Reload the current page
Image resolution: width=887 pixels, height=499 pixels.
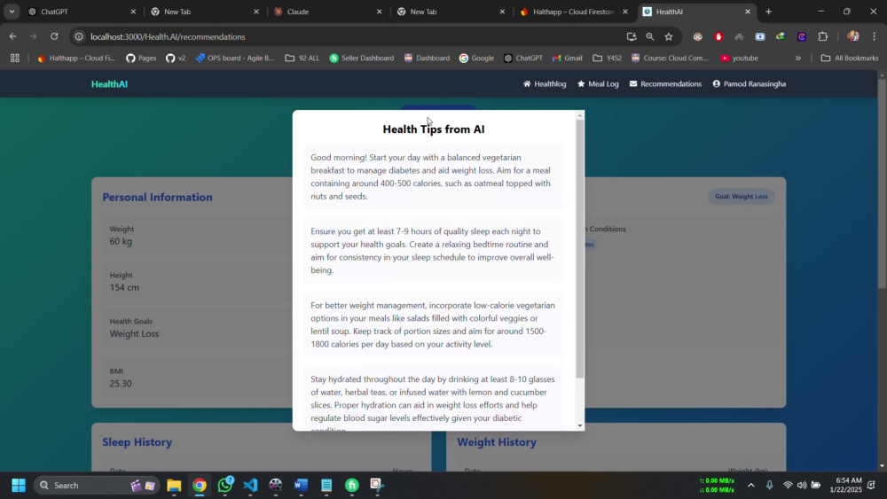(54, 36)
